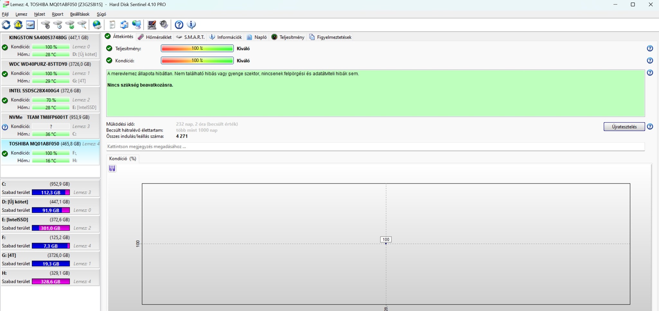The height and width of the screenshot is (311, 659).
Task: Click D: [Új kötet] free space bar
Action: click(x=51, y=210)
